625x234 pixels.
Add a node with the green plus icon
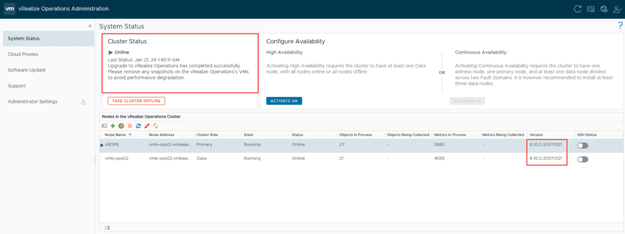tap(113, 126)
